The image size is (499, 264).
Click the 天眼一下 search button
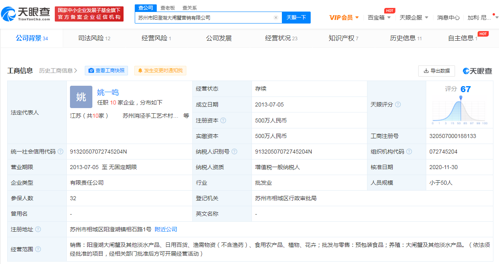click(x=296, y=18)
